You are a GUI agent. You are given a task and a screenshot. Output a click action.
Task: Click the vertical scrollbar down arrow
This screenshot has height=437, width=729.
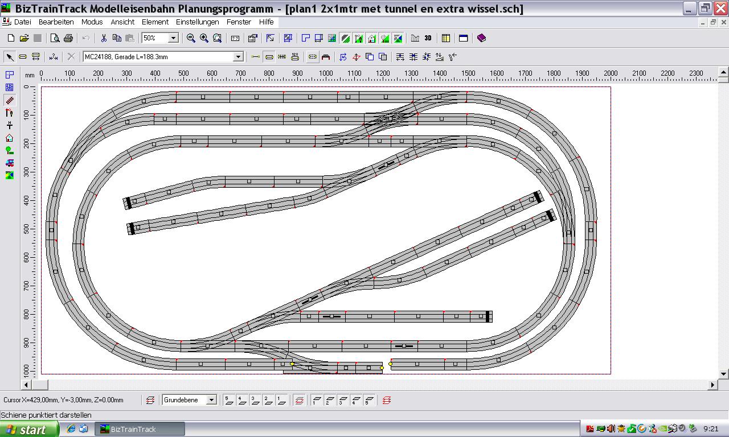click(724, 374)
